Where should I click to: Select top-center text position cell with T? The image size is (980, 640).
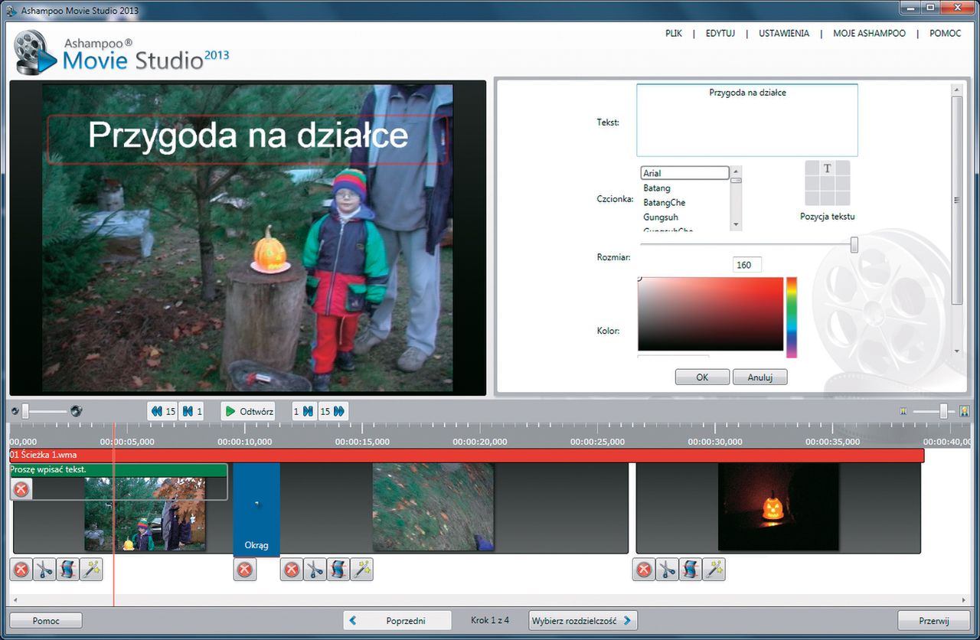click(827, 168)
